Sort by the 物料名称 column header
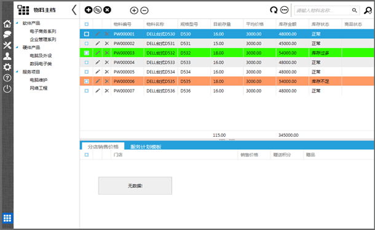This screenshot has height=230, width=375. tap(155, 24)
